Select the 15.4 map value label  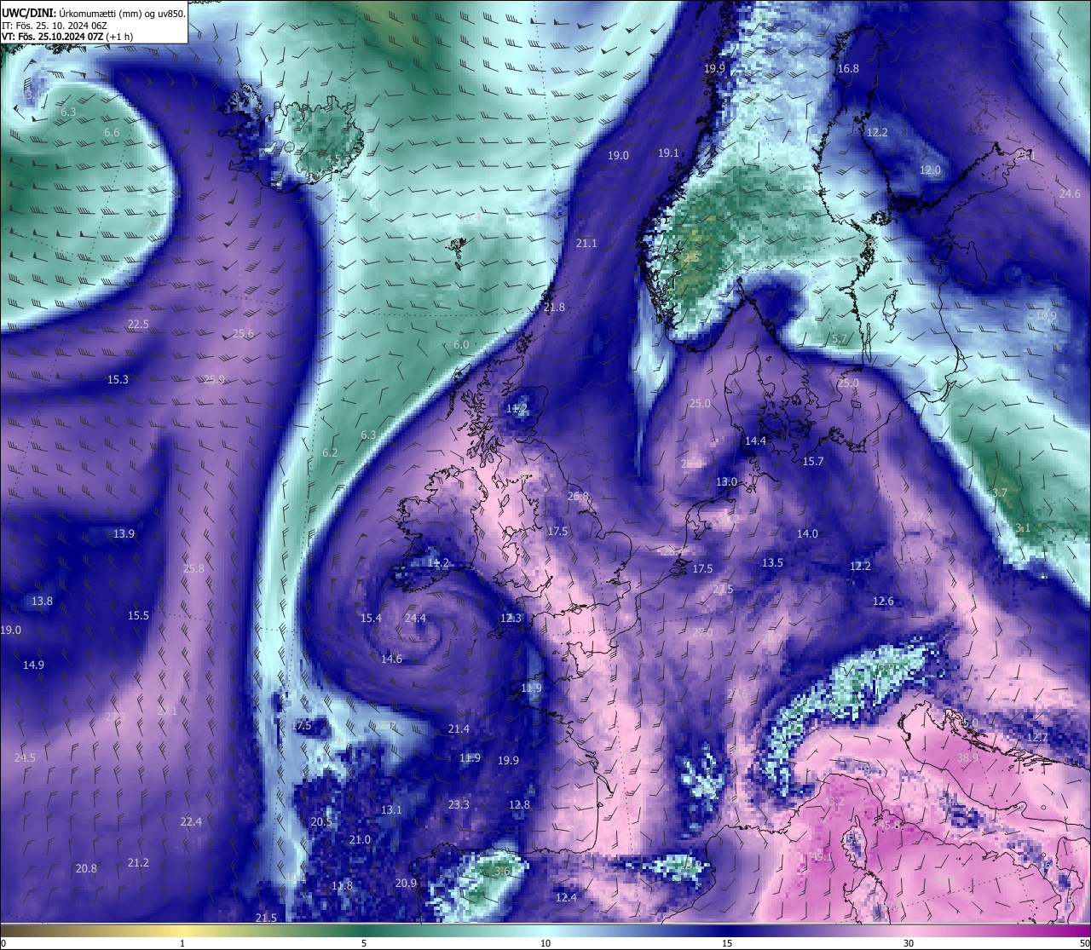371,619
